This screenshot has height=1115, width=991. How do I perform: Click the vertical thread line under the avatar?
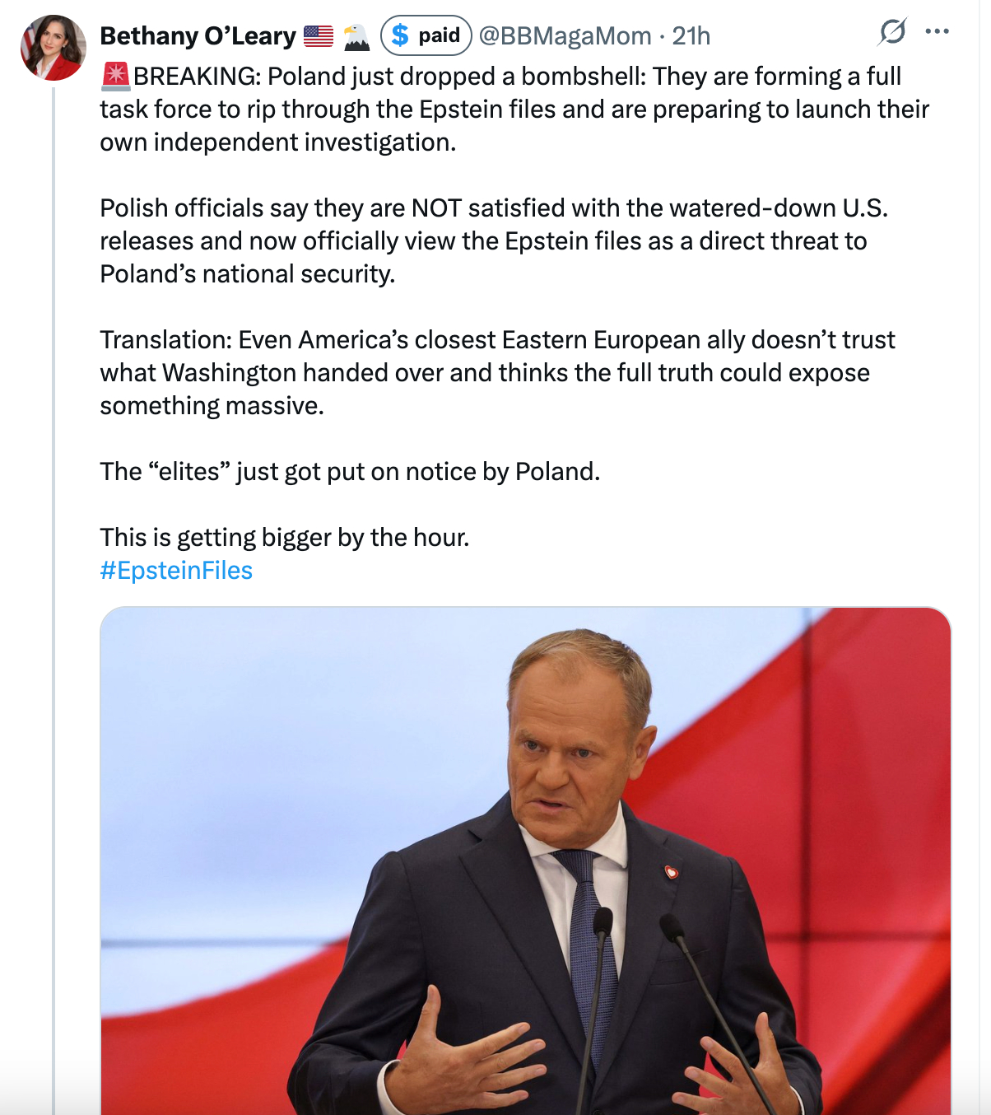click(x=54, y=576)
